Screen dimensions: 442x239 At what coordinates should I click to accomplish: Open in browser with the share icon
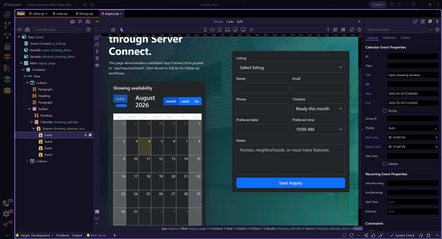tap(336, 29)
